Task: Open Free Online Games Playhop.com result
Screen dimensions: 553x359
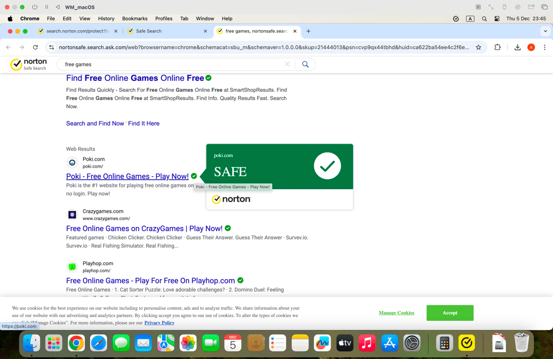Action: [x=151, y=280]
